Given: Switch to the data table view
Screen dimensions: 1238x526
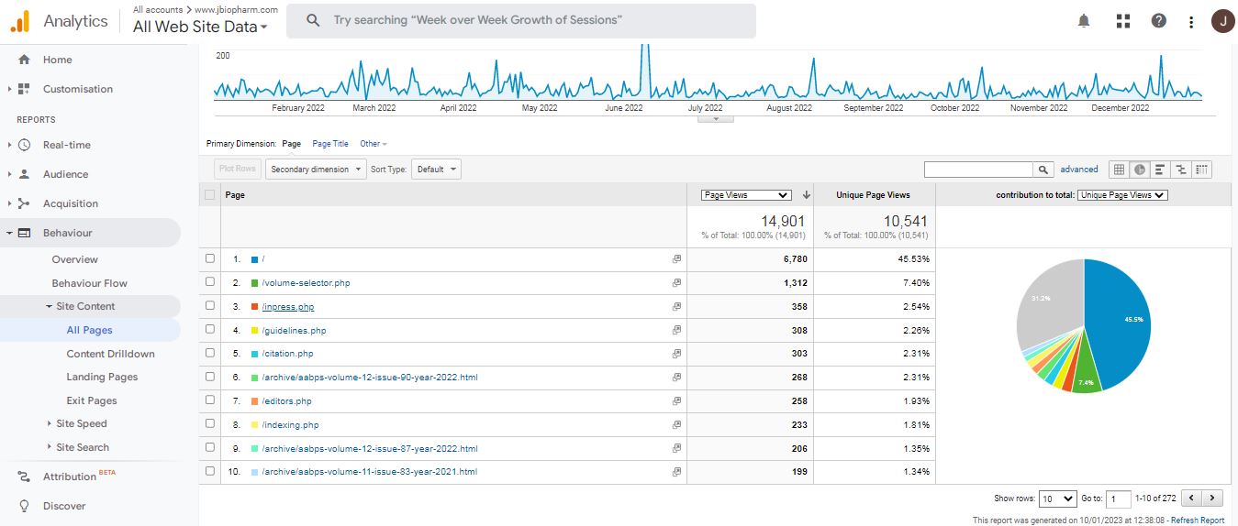Looking at the screenshot, I should coord(1119,170).
